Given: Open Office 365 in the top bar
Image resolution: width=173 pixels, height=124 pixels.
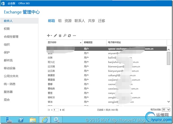Looking at the screenshot, I should pyautogui.click(x=24, y=3).
